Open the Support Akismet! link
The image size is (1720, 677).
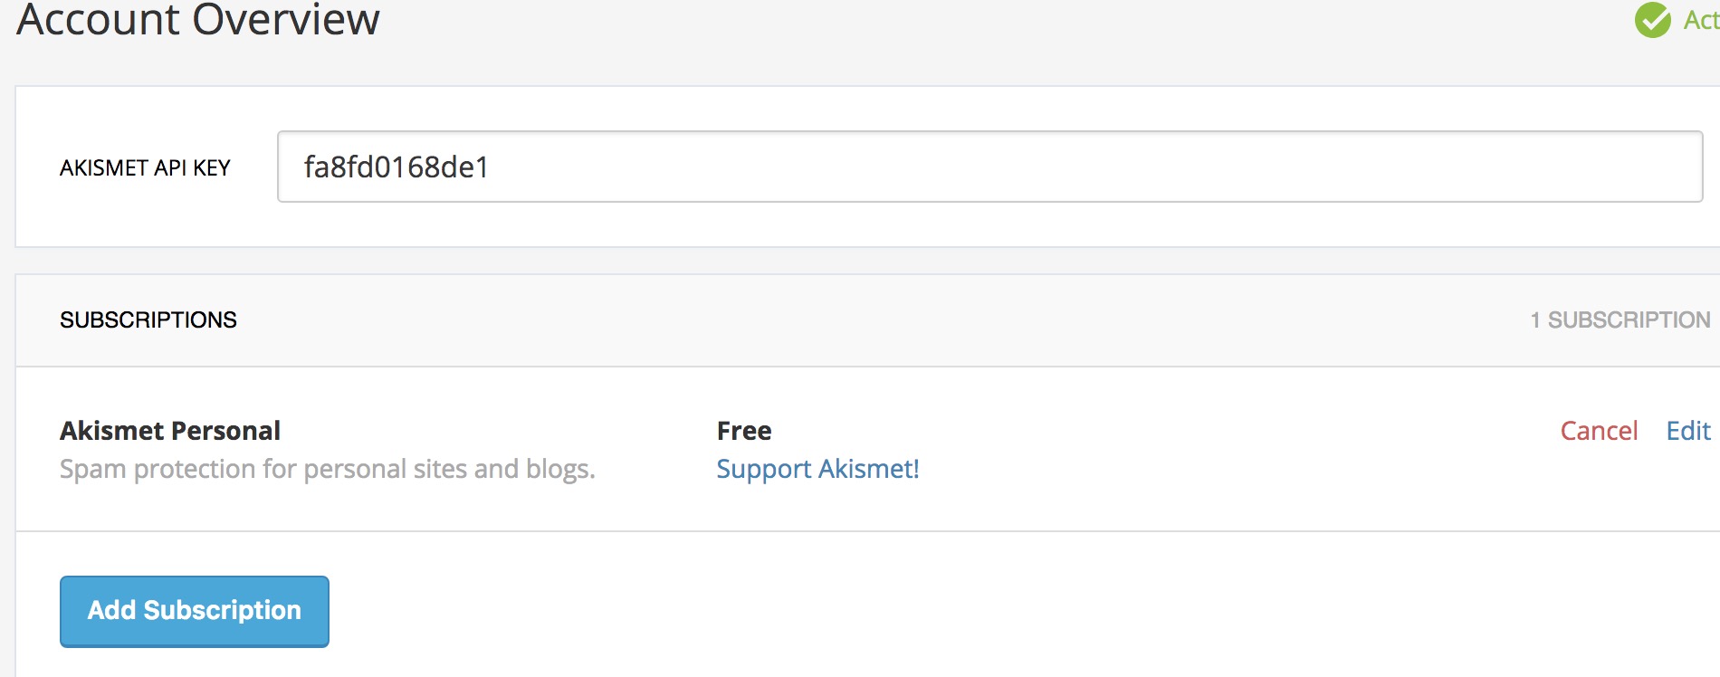(817, 469)
